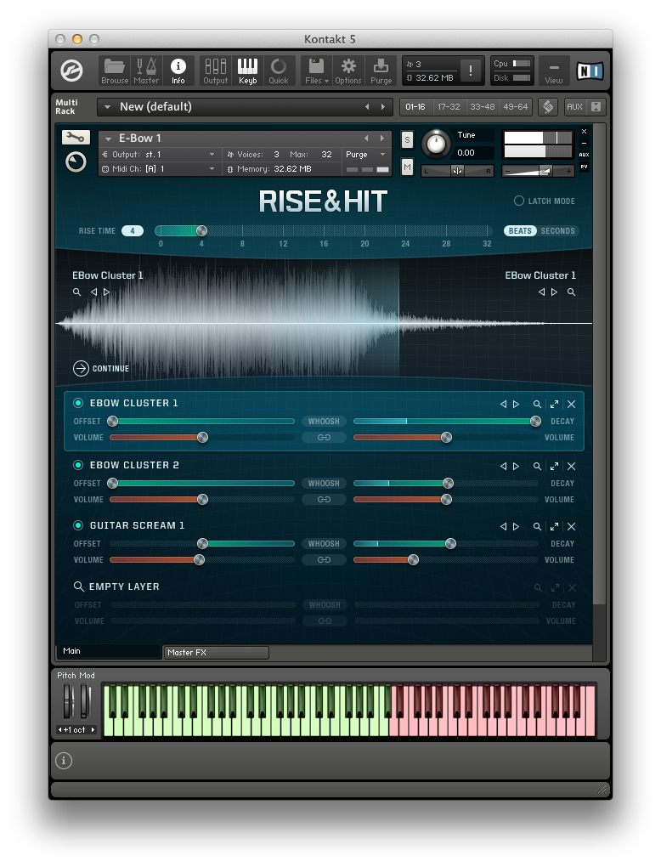Click the CONTINUE arrow icon
The image size is (661, 867).
coord(81,368)
